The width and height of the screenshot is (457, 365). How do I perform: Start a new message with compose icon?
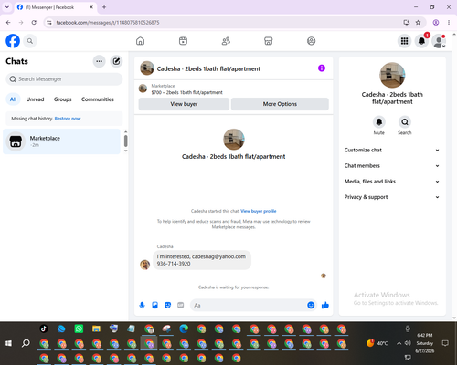116,61
